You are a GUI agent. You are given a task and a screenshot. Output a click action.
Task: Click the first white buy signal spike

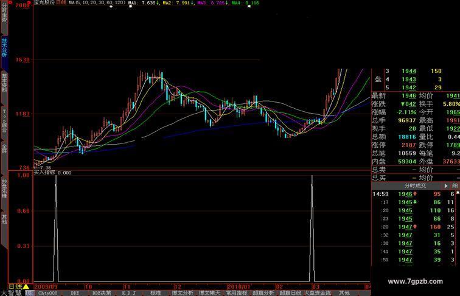click(x=56, y=229)
